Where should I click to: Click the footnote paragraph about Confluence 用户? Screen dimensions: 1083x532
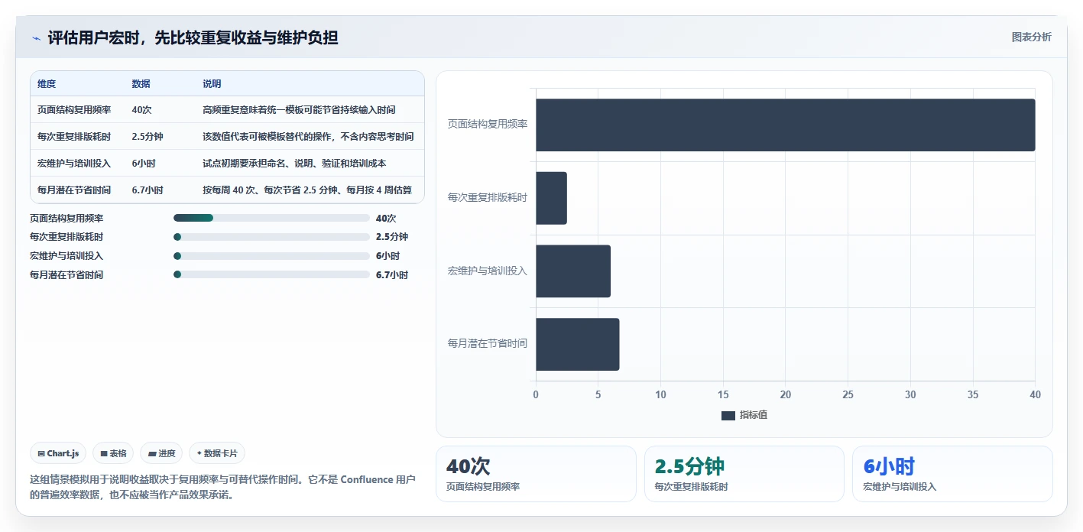tap(222, 487)
